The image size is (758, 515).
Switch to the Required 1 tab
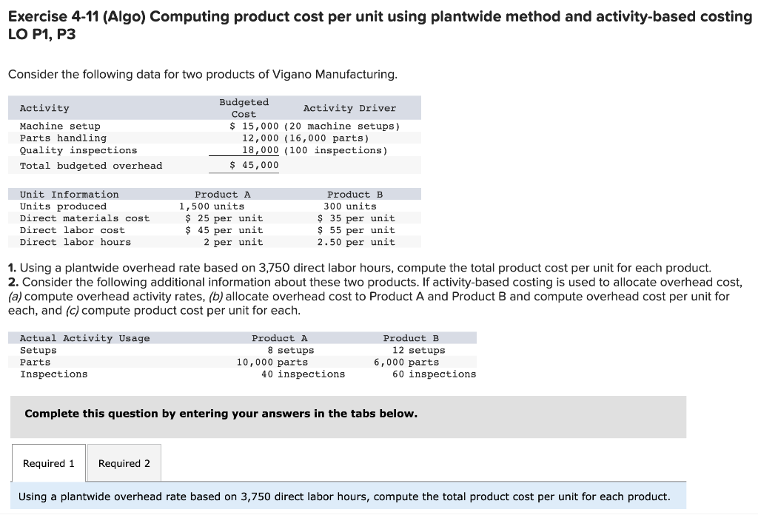[48, 462]
